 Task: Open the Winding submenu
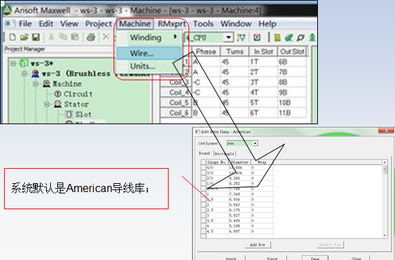coord(149,38)
